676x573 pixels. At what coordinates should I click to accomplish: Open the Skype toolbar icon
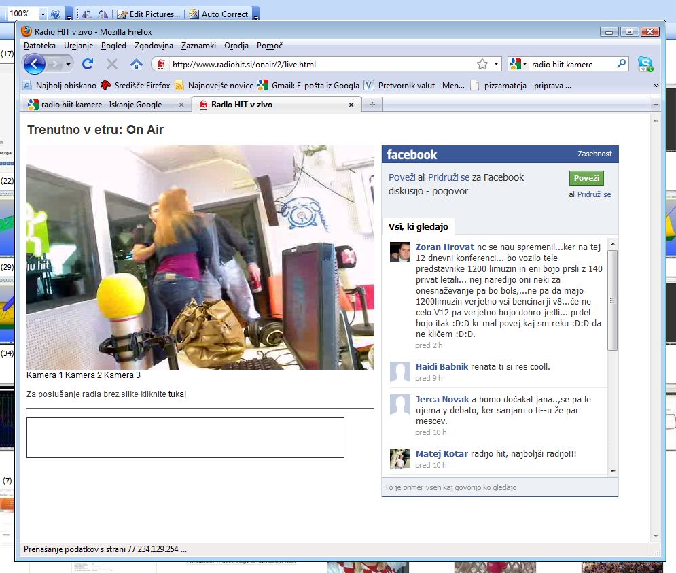(645, 65)
